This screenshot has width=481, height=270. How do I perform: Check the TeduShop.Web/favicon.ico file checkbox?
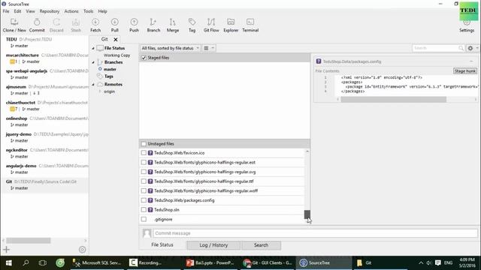[144, 153]
